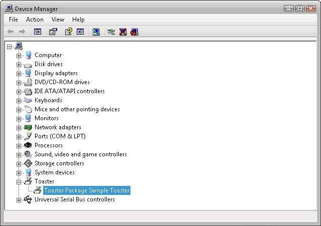This screenshot has width=321, height=226.
Task: Open the File menu
Action: [14, 20]
